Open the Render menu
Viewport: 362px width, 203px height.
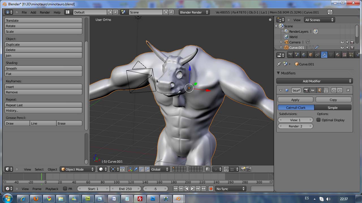pyautogui.click(x=45, y=12)
